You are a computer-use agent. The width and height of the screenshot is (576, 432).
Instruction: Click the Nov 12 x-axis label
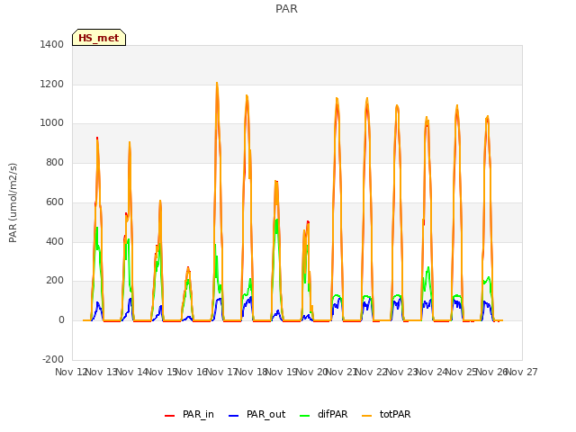(x=70, y=372)
